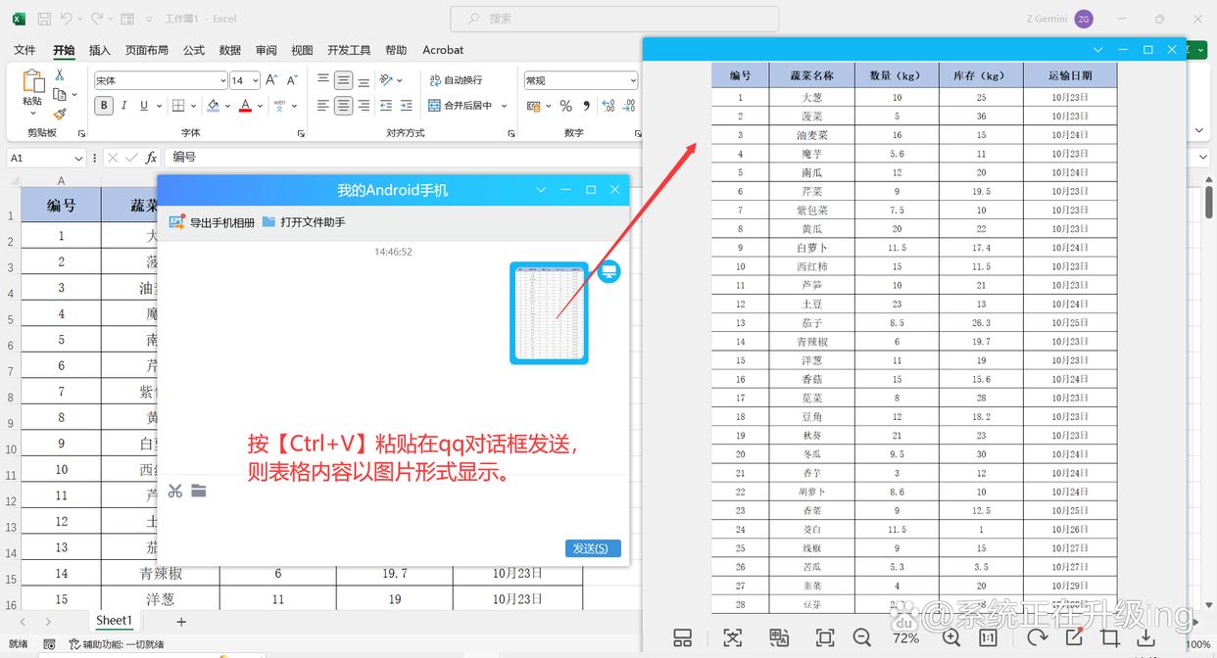This screenshot has width=1217, height=658.
Task: Switch to the 公式 ribbon tab
Action: (x=194, y=50)
